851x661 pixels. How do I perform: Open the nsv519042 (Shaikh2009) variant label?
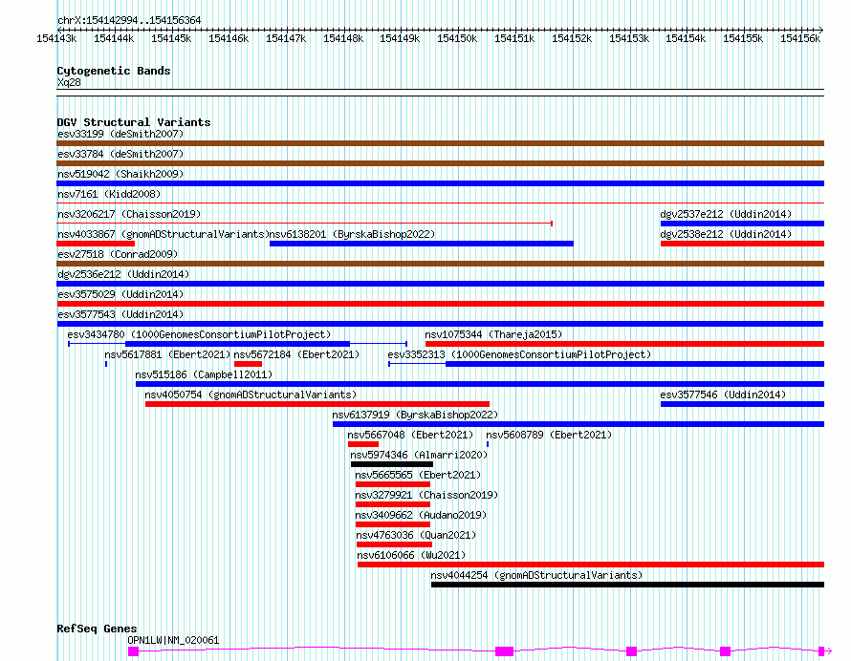(120, 174)
